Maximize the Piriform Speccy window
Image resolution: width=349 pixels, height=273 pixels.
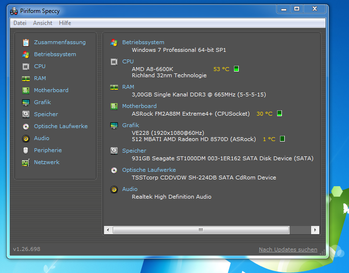[x=297, y=9]
